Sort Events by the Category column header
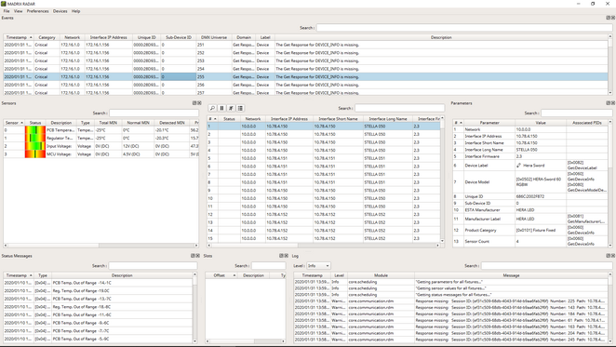Viewport: 616px width, 347px height. (47, 37)
